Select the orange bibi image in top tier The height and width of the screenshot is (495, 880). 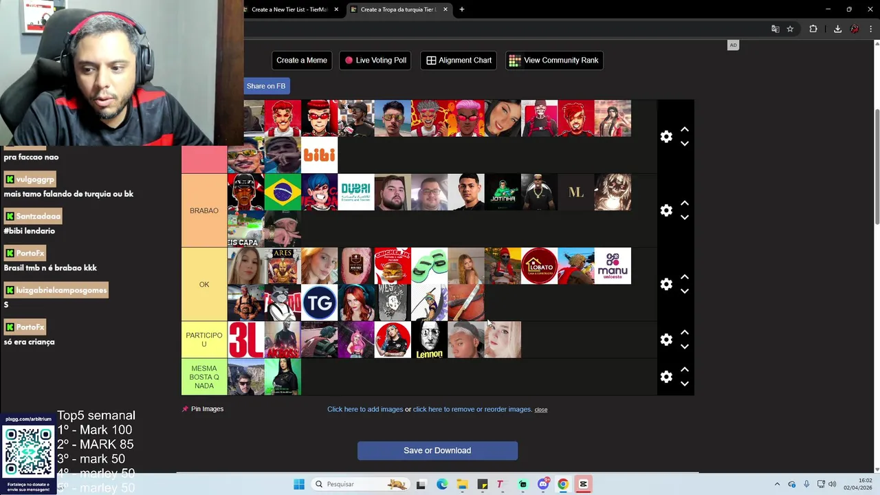coord(320,155)
